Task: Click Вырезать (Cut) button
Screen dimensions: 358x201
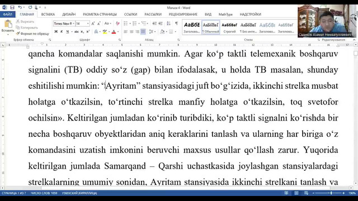Action: [x=25, y=21]
